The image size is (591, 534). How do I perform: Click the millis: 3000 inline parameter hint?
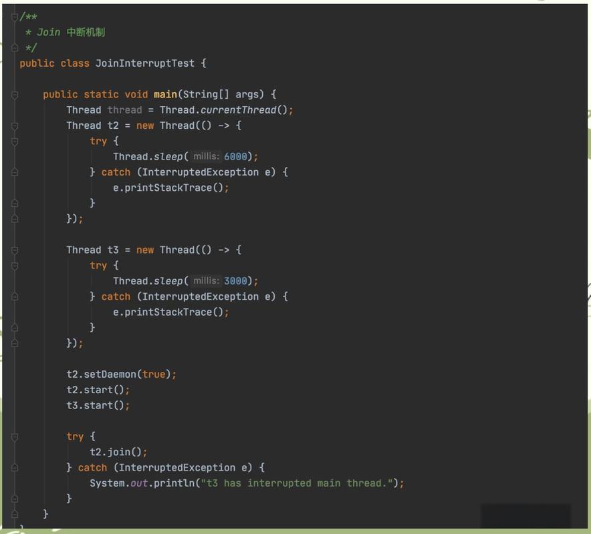point(205,280)
